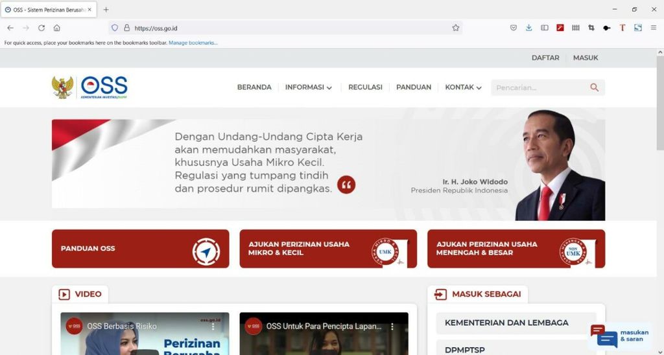664x355 pixels.
Task: Open the tracking protection shield icon
Action: point(115,28)
